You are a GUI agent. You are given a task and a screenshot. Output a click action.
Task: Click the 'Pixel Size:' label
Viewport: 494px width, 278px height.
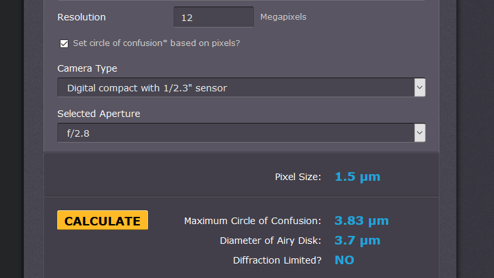tap(298, 177)
